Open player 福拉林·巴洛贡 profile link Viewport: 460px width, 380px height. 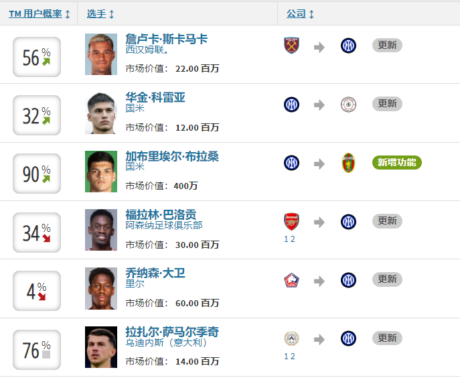[x=161, y=214]
